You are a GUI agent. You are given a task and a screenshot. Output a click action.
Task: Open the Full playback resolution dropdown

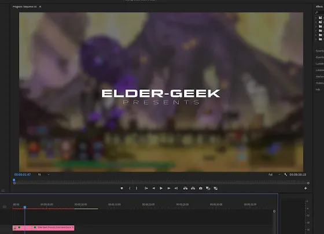tap(274, 174)
